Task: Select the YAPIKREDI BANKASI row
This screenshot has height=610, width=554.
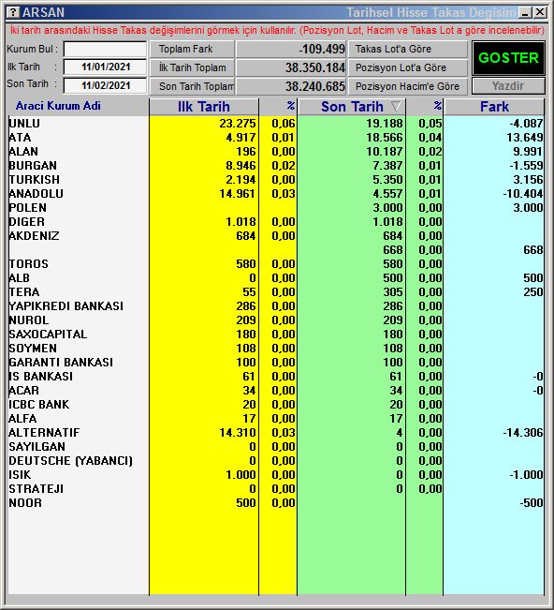Action: coord(276,306)
